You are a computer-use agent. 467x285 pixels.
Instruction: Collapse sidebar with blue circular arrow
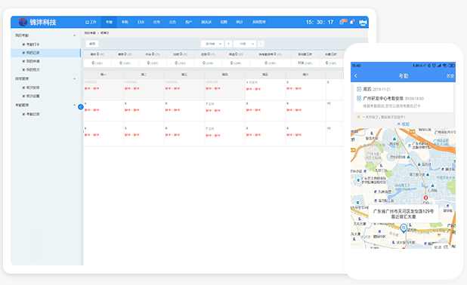(80, 107)
